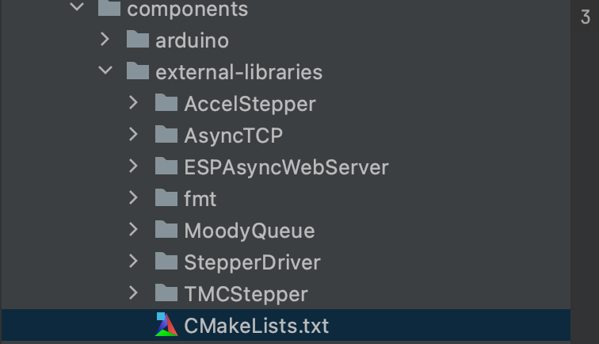This screenshot has height=344, width=599.
Task: Select the CMakeLists.txt file
Action: [x=286, y=325]
